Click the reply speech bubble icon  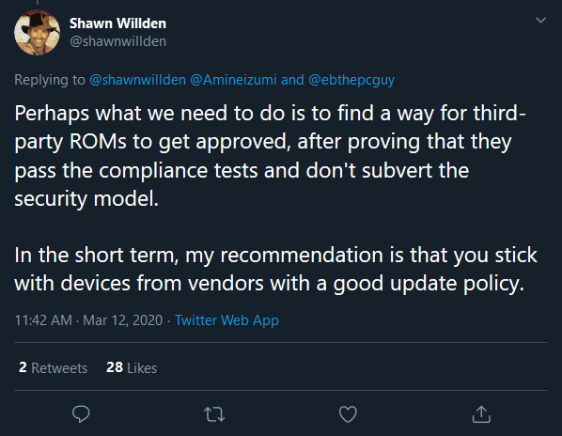(x=81, y=414)
